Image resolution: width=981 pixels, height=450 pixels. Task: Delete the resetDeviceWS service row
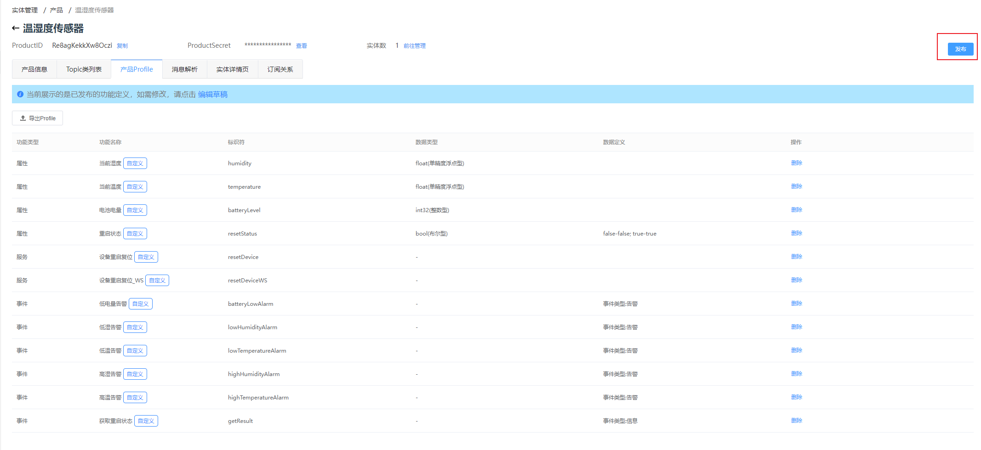coord(797,280)
